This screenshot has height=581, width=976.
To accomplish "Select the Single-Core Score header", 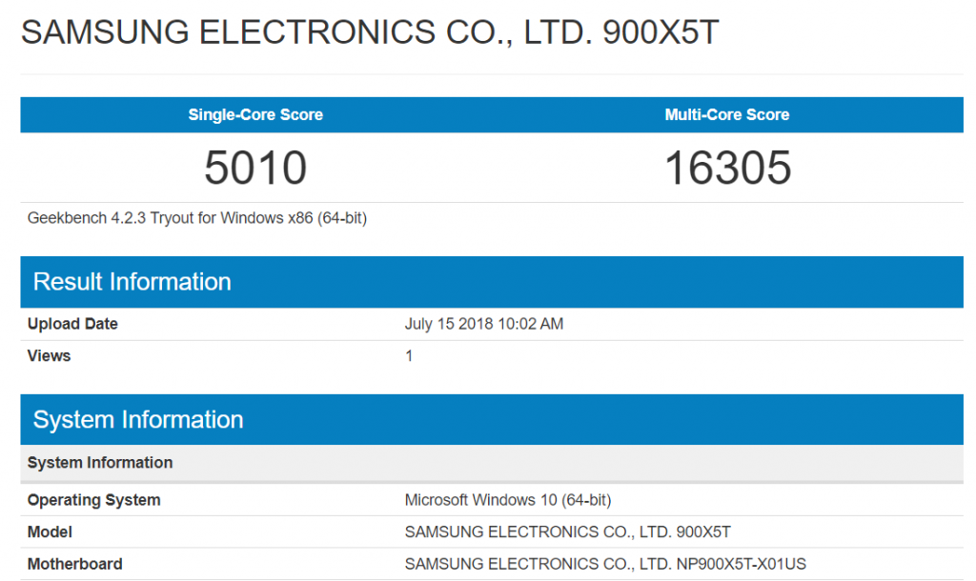I will click(255, 114).
